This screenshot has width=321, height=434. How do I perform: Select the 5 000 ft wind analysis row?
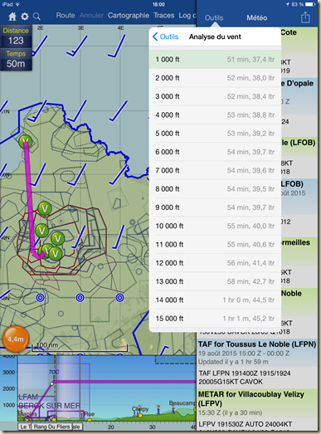215,134
